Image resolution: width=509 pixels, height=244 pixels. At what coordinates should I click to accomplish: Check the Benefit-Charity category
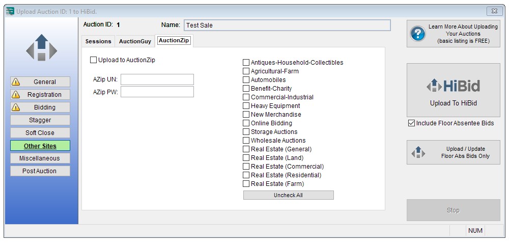pyautogui.click(x=246, y=88)
